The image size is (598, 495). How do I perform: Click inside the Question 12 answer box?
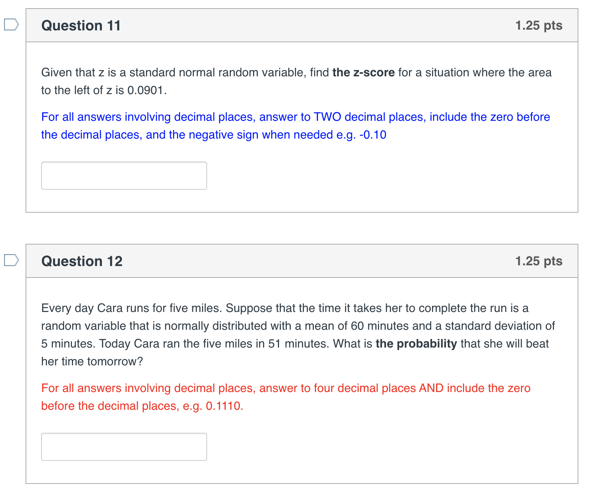coord(124,447)
